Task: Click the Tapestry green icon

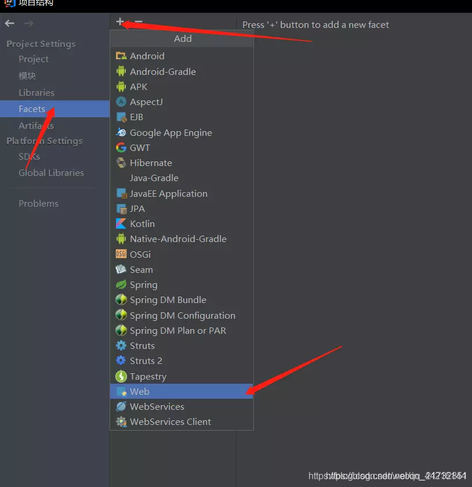Action: 121,376
